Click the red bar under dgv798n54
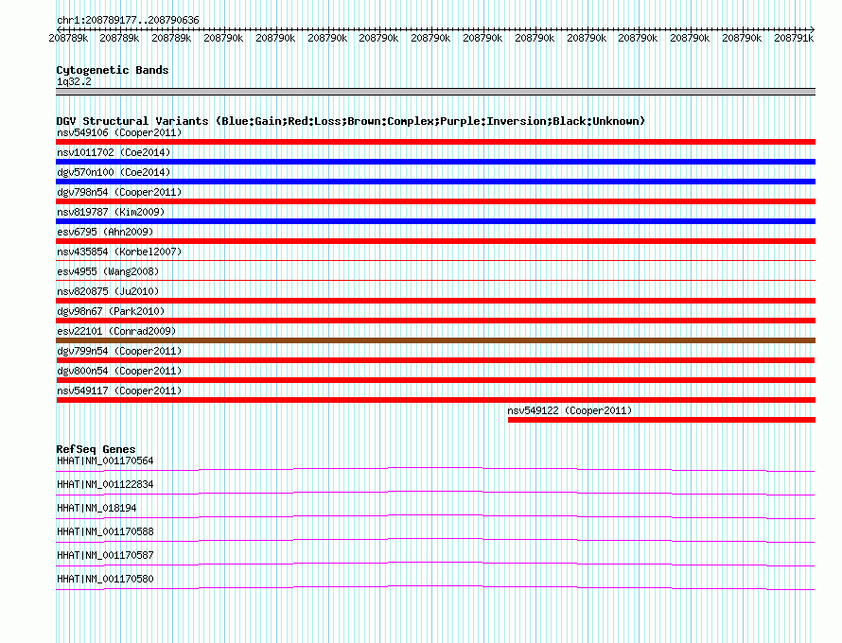The image size is (842, 643). coord(435,201)
